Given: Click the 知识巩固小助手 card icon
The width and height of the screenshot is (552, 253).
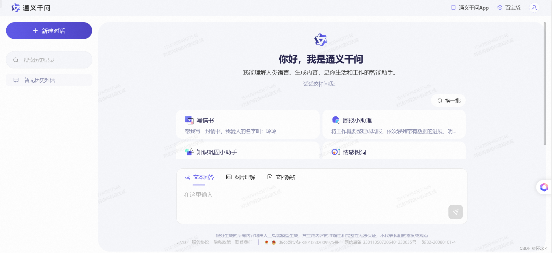Looking at the screenshot, I should coord(189,152).
